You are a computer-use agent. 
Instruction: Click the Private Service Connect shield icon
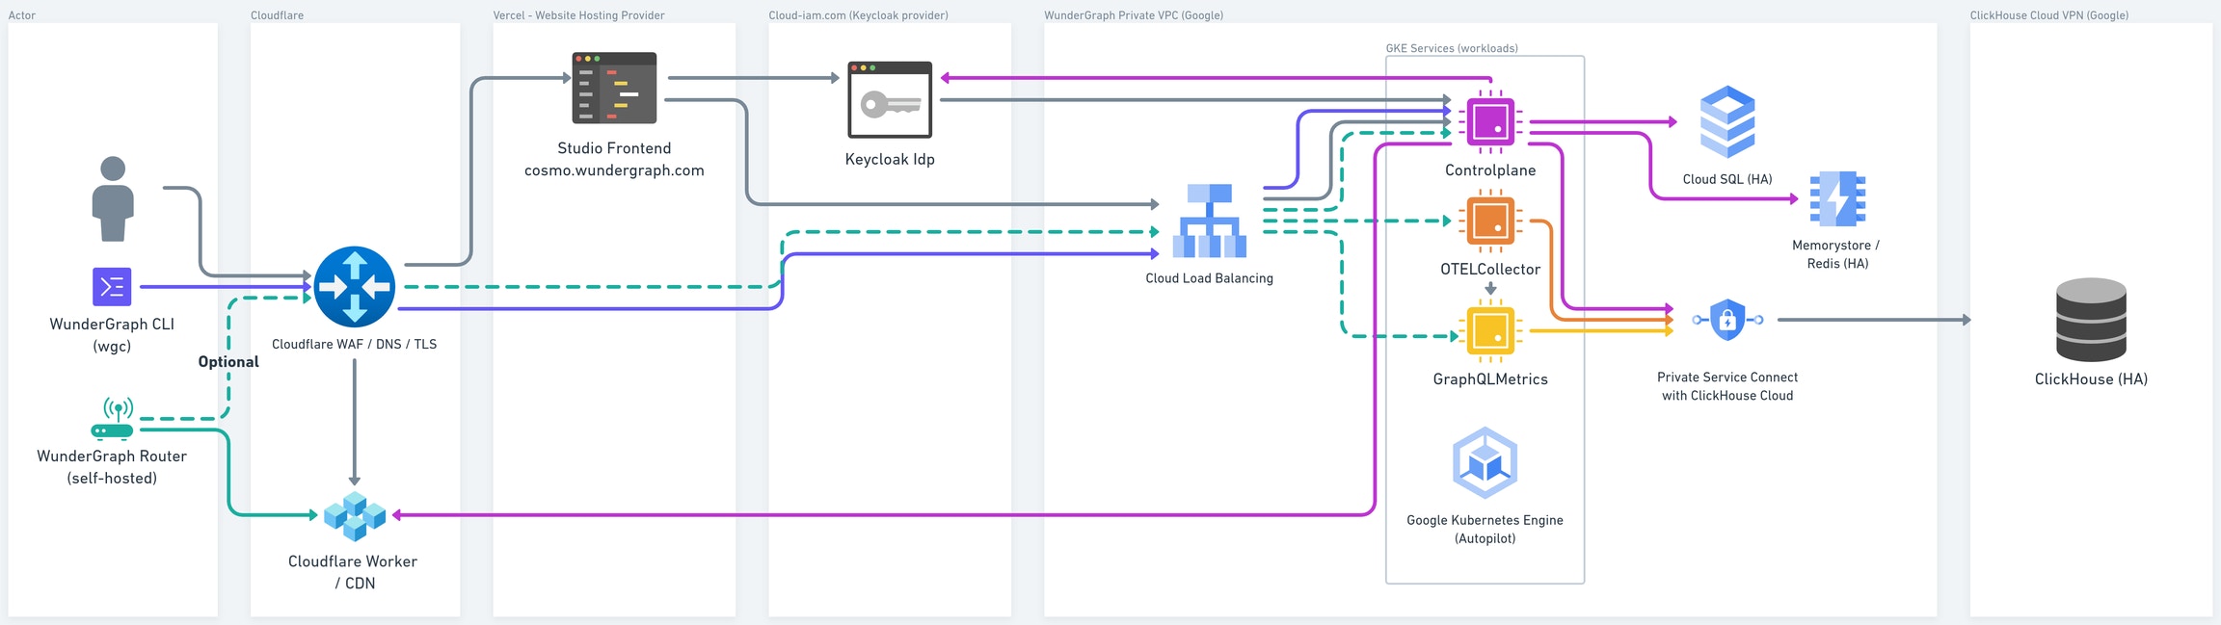click(1727, 320)
